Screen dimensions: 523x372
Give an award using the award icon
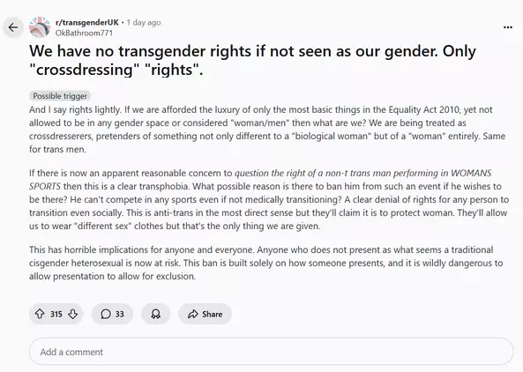[156, 314]
